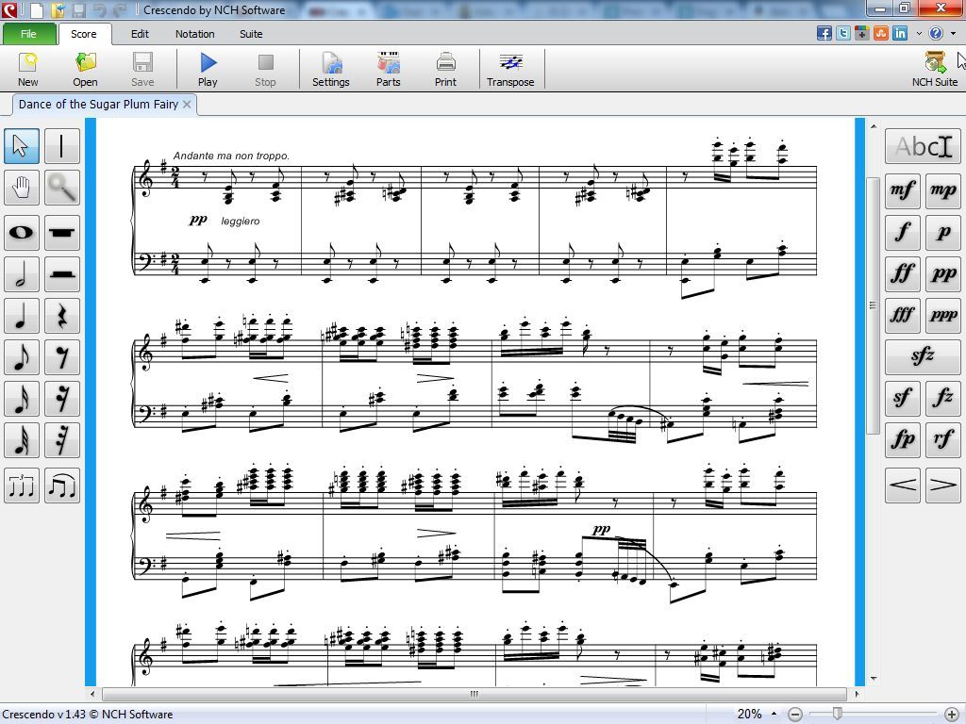
Task: Pick the triplet note grouping tool
Action: coord(21,485)
